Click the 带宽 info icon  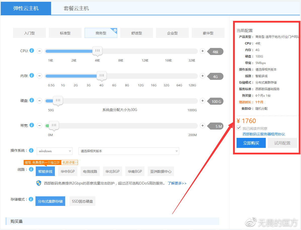tap(32, 125)
